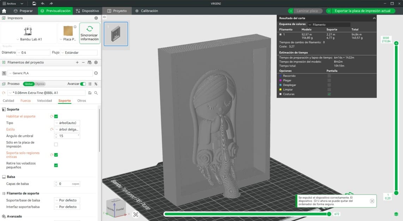Remove a filament with the minus icon
The image size is (403, 221).
(x=83, y=62)
